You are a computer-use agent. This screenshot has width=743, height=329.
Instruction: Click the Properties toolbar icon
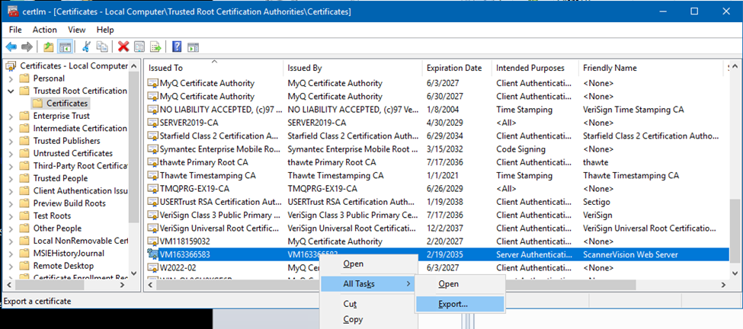point(139,47)
